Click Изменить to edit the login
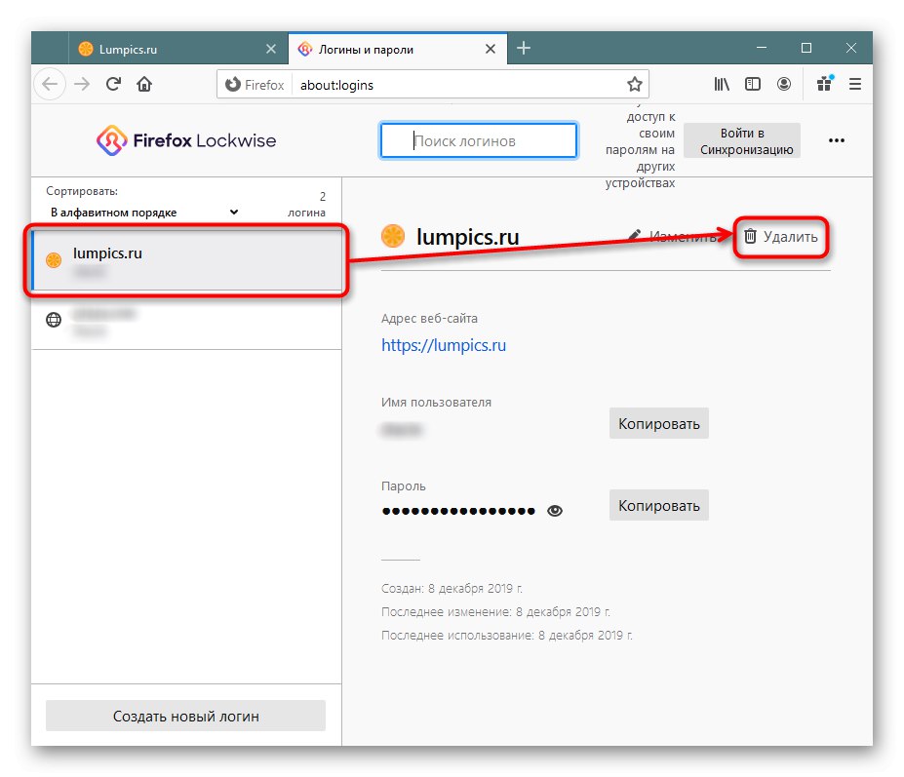The width and height of the screenshot is (904, 777). point(672,236)
